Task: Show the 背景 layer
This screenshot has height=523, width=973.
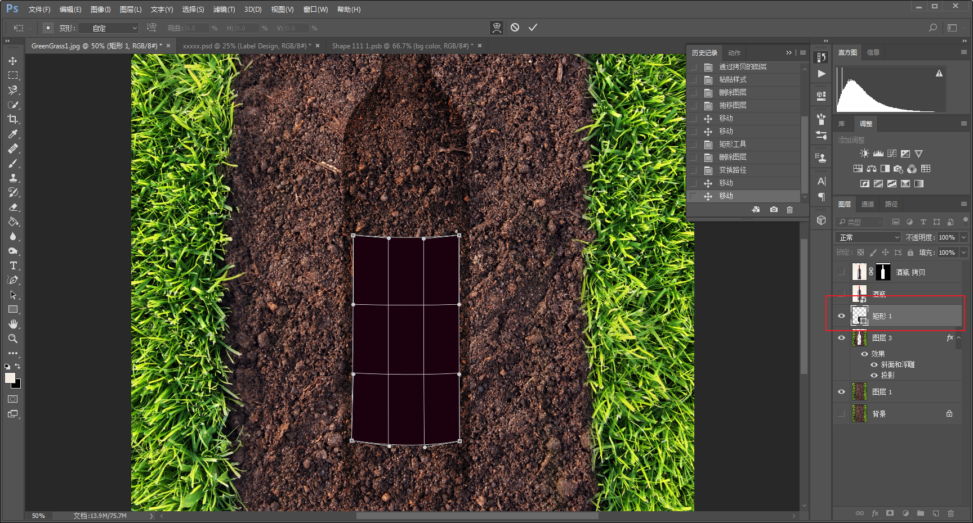Action: point(841,414)
